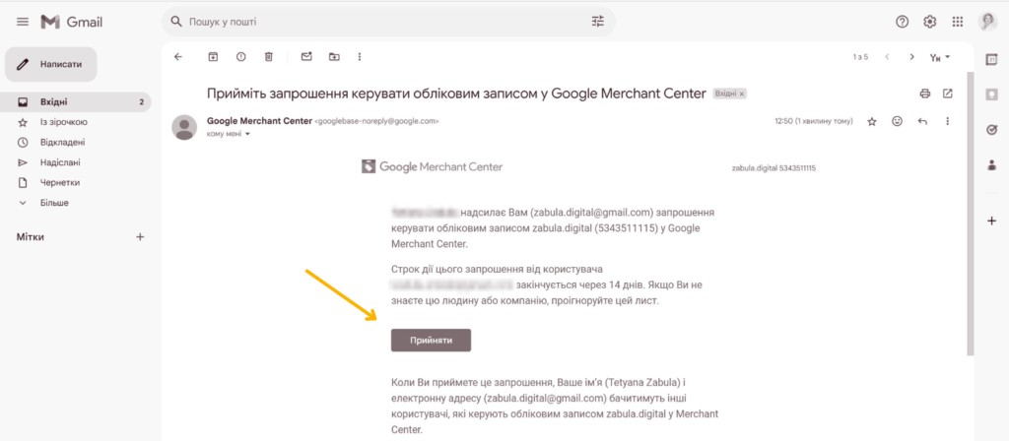Click the search magnifier icon
The width and height of the screenshot is (1009, 441).
pyautogui.click(x=176, y=22)
